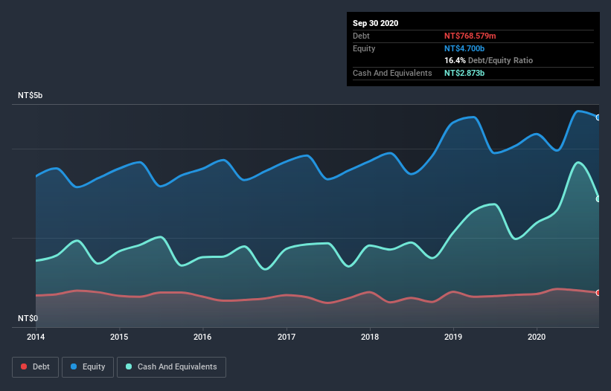Click the 2015 x-axis label
The height and width of the screenshot is (391, 611).
pos(119,337)
